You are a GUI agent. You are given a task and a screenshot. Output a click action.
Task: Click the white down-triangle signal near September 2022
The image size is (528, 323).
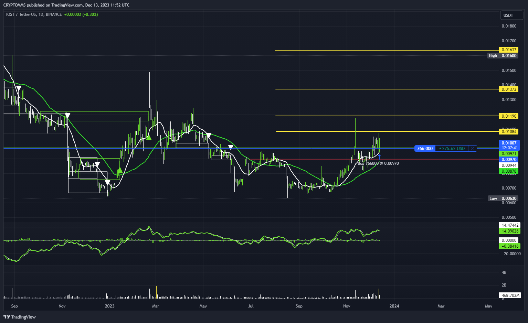point(19,89)
